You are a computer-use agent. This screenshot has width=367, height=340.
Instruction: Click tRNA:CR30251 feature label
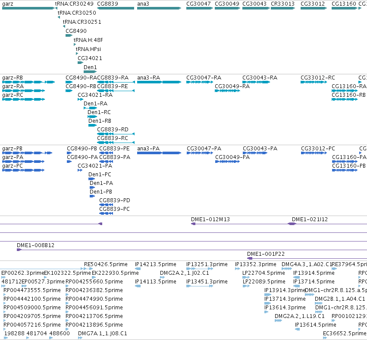coord(82,22)
